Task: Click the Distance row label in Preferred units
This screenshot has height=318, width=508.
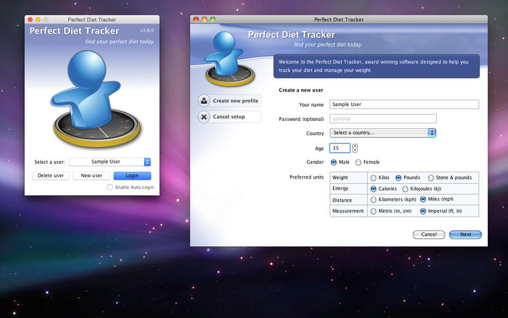Action: tap(342, 200)
